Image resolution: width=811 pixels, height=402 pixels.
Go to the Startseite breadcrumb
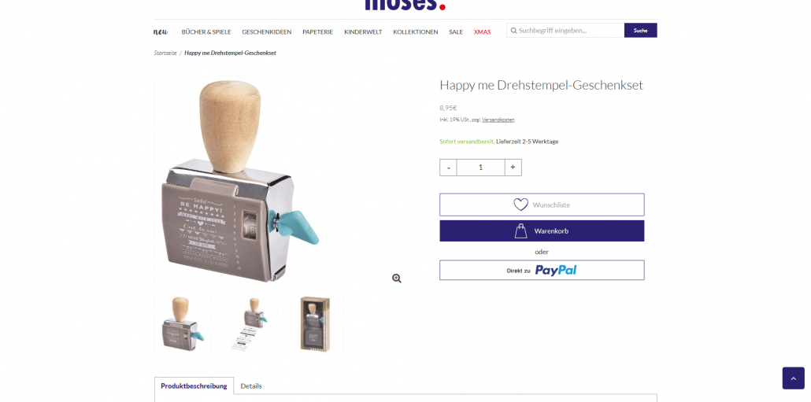(165, 53)
